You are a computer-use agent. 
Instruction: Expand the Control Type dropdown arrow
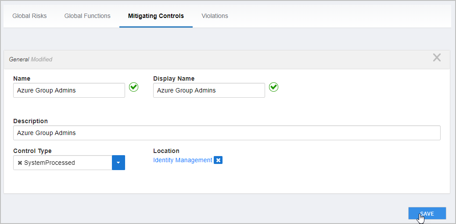[118, 163]
